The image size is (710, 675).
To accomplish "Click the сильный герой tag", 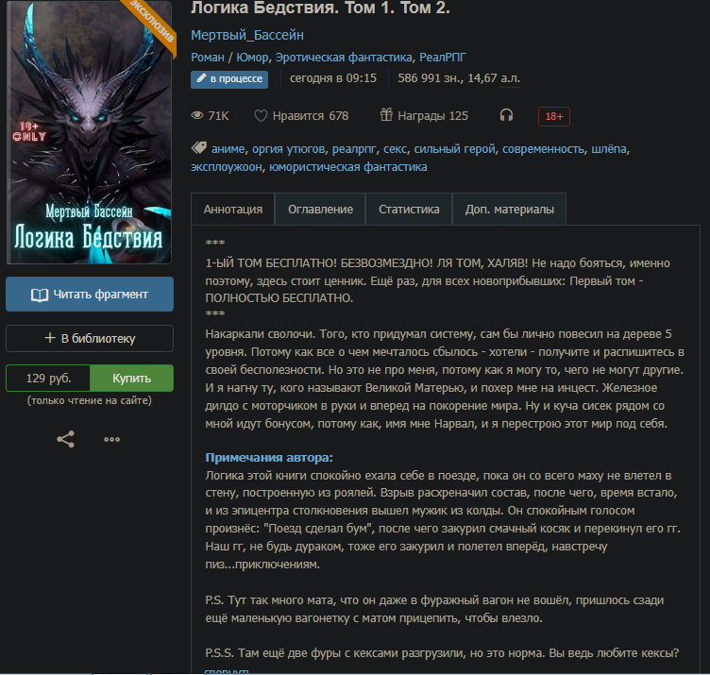I will [455, 149].
